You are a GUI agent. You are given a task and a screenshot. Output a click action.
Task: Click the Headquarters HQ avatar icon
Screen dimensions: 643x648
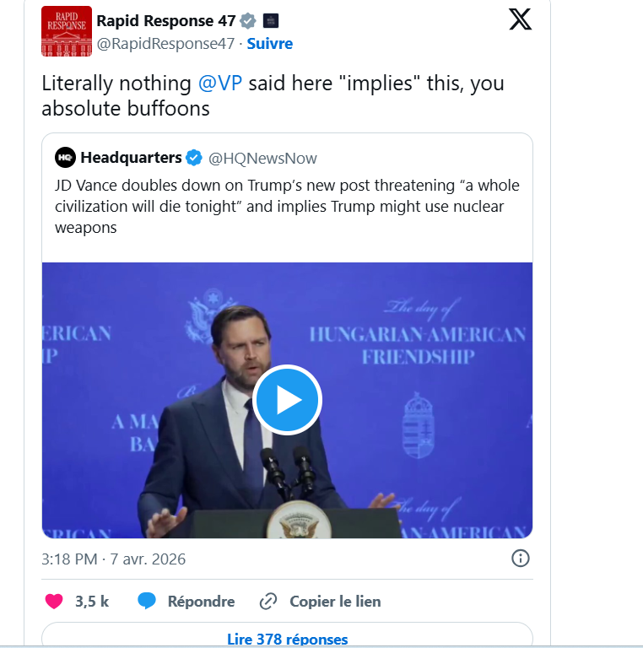coord(65,158)
